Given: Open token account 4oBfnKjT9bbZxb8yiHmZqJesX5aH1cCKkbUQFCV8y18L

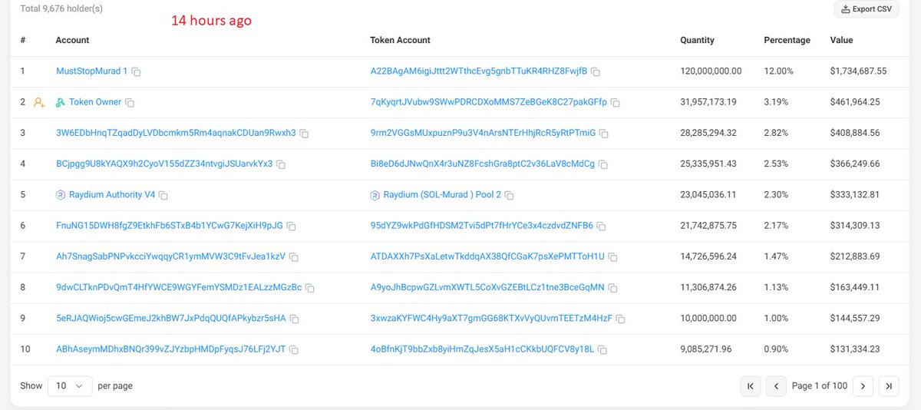Looking at the screenshot, I should (483, 349).
